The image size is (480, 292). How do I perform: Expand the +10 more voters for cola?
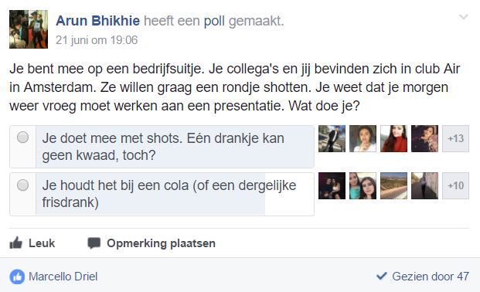tap(455, 186)
